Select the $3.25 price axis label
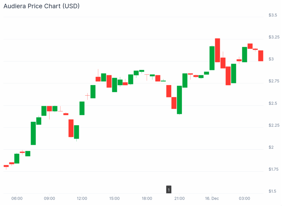This screenshot has height=206, width=282. pyautogui.click(x=274, y=37)
